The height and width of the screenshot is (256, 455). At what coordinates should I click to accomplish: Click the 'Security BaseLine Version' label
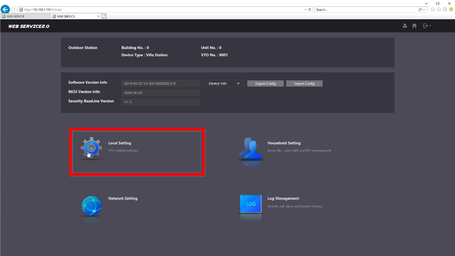(91, 101)
